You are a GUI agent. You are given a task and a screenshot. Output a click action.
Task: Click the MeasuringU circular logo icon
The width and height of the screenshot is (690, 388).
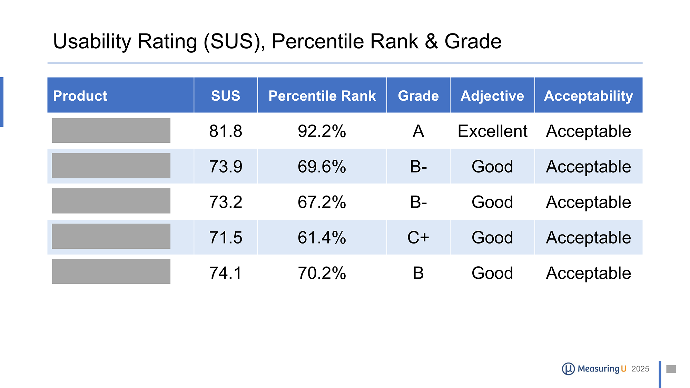click(568, 369)
